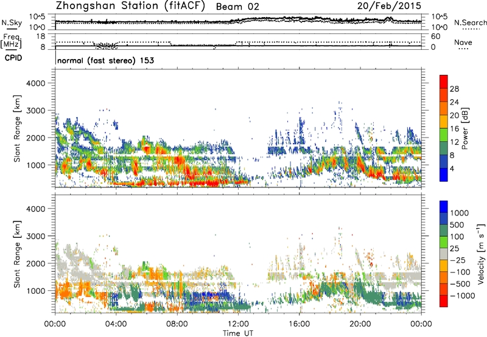Click the blue top of the velocity colorbar
This screenshot has height=337, width=487.
[x=444, y=207]
